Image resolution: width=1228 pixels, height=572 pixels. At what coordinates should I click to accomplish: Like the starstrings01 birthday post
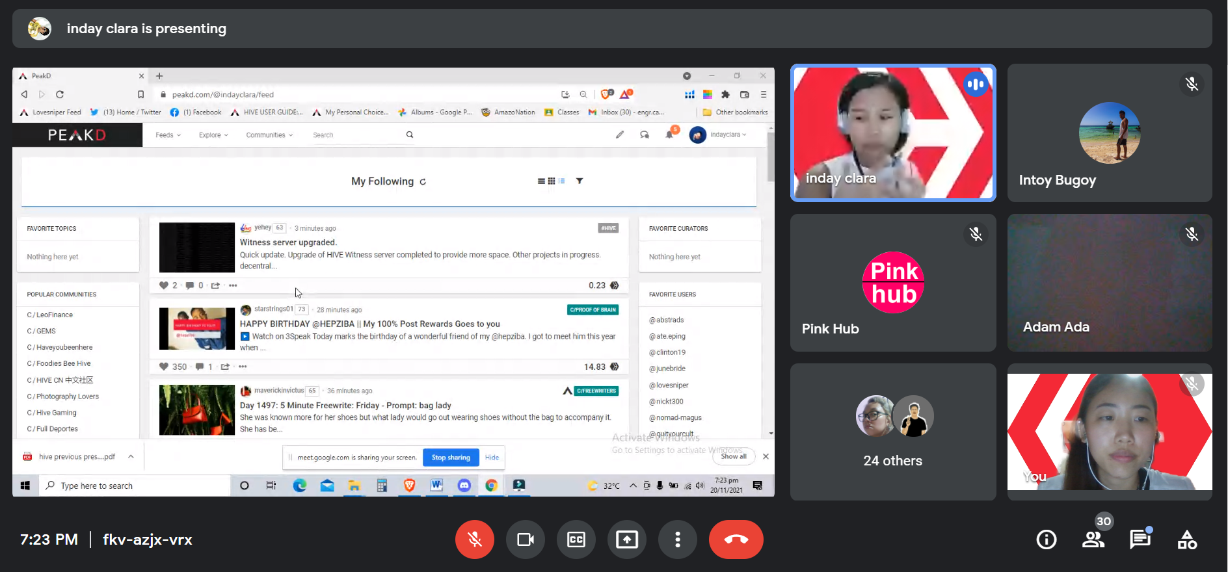tap(164, 367)
